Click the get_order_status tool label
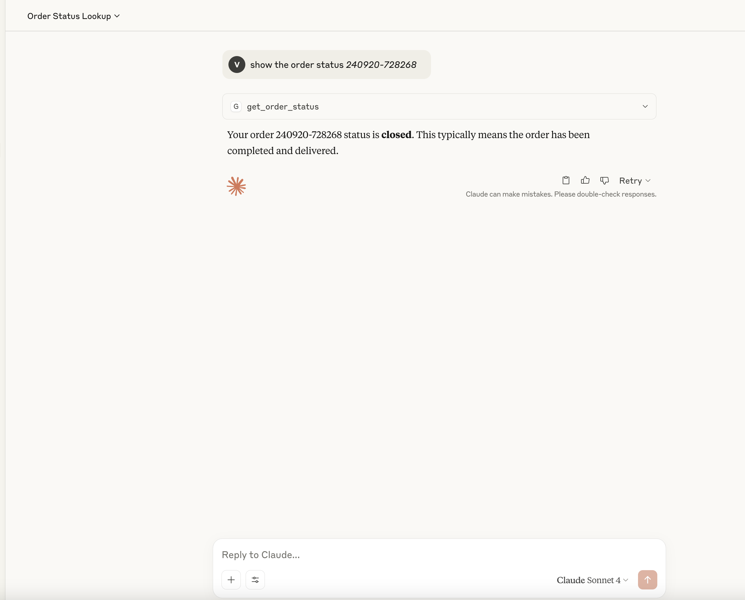This screenshot has height=600, width=745. coord(283,107)
